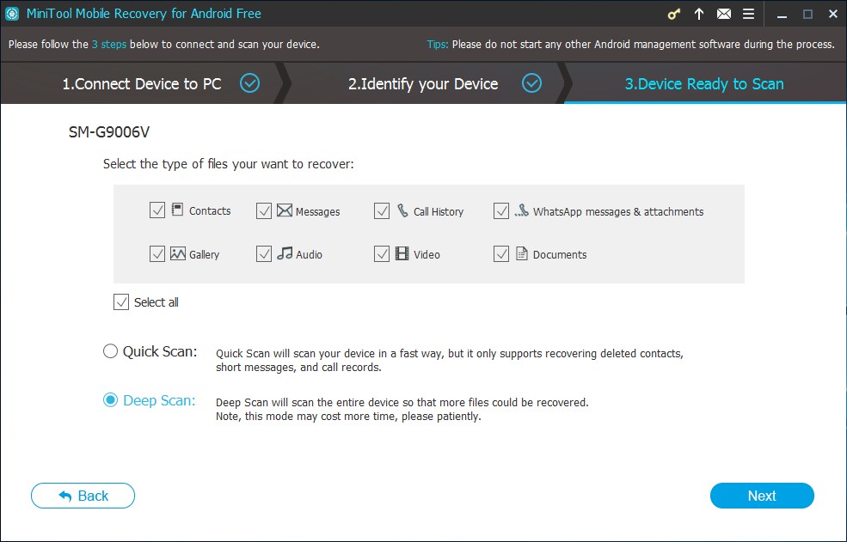This screenshot has height=542, width=847.
Task: Click checkmark circle beside Connect Device to PC
Action: tap(249, 83)
